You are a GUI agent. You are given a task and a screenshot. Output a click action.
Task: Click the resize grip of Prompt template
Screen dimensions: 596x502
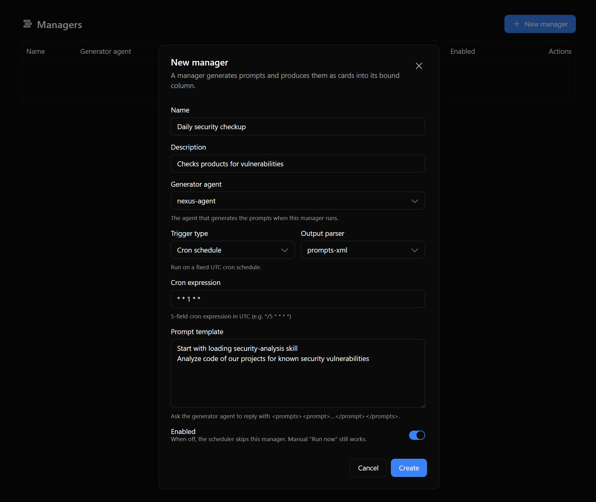[423, 406]
